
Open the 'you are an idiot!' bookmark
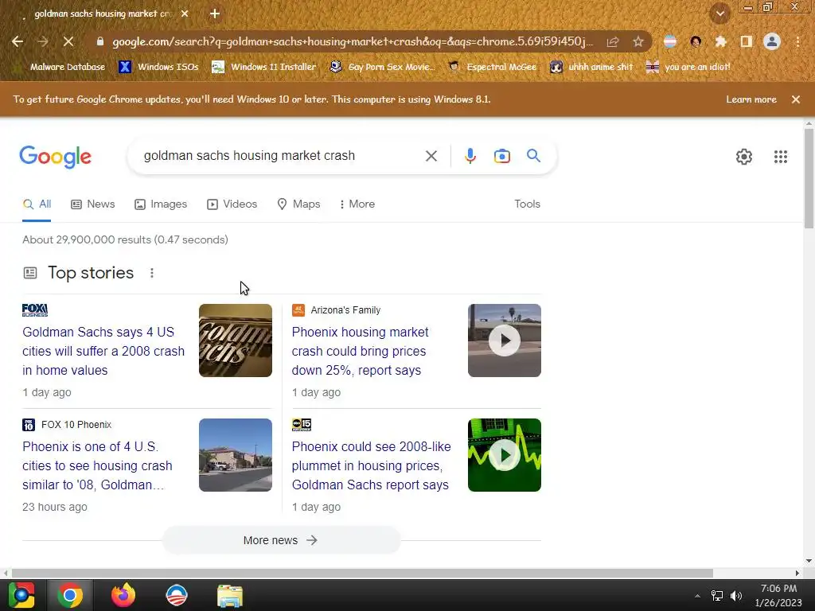pyautogui.click(x=688, y=67)
